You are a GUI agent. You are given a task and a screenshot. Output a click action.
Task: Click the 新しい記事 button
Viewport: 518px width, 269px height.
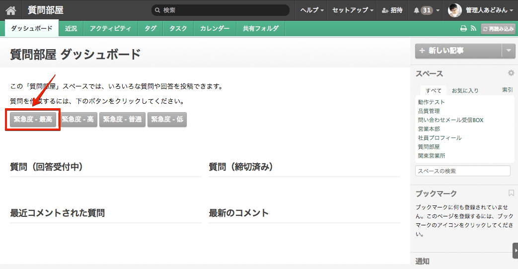[458, 51]
